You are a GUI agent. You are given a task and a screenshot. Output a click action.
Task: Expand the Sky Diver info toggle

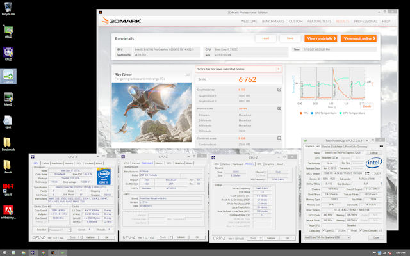pyautogui.click(x=188, y=75)
